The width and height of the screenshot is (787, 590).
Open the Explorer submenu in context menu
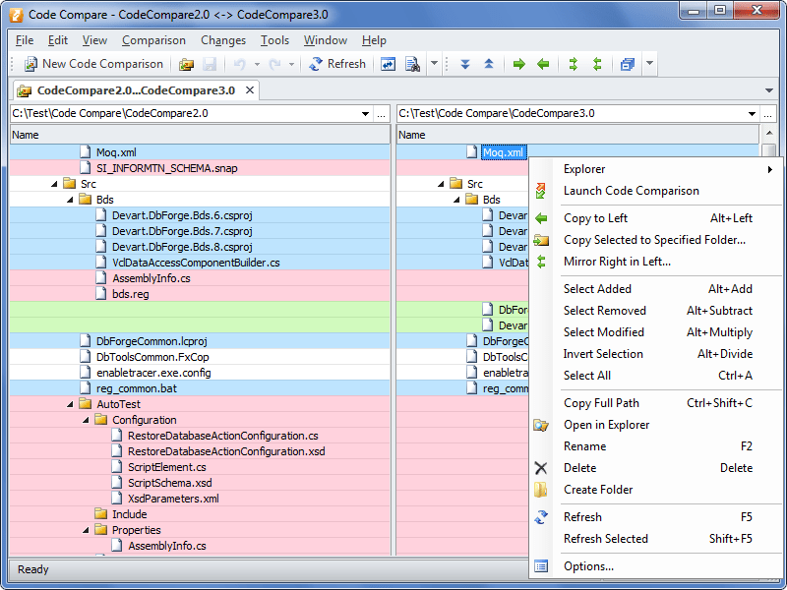click(x=657, y=169)
